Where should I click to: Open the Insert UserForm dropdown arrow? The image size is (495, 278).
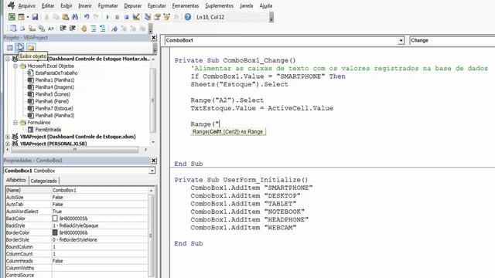[x=28, y=17]
